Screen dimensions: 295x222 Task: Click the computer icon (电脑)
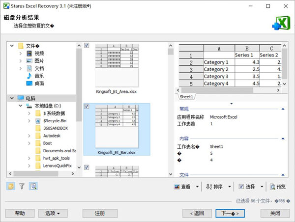click(x=21, y=98)
